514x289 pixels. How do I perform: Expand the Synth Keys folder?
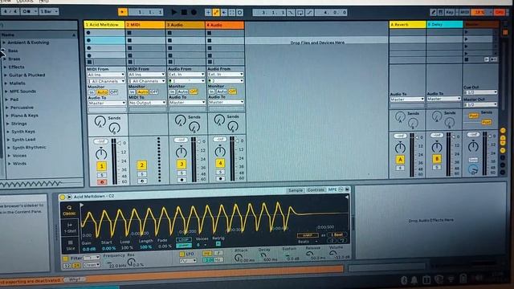pos(8,132)
